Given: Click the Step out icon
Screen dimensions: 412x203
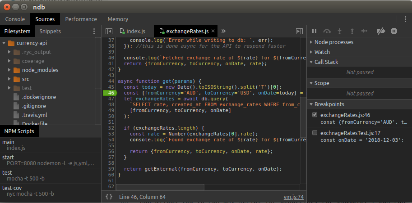Looking at the screenshot, I should 352,31.
